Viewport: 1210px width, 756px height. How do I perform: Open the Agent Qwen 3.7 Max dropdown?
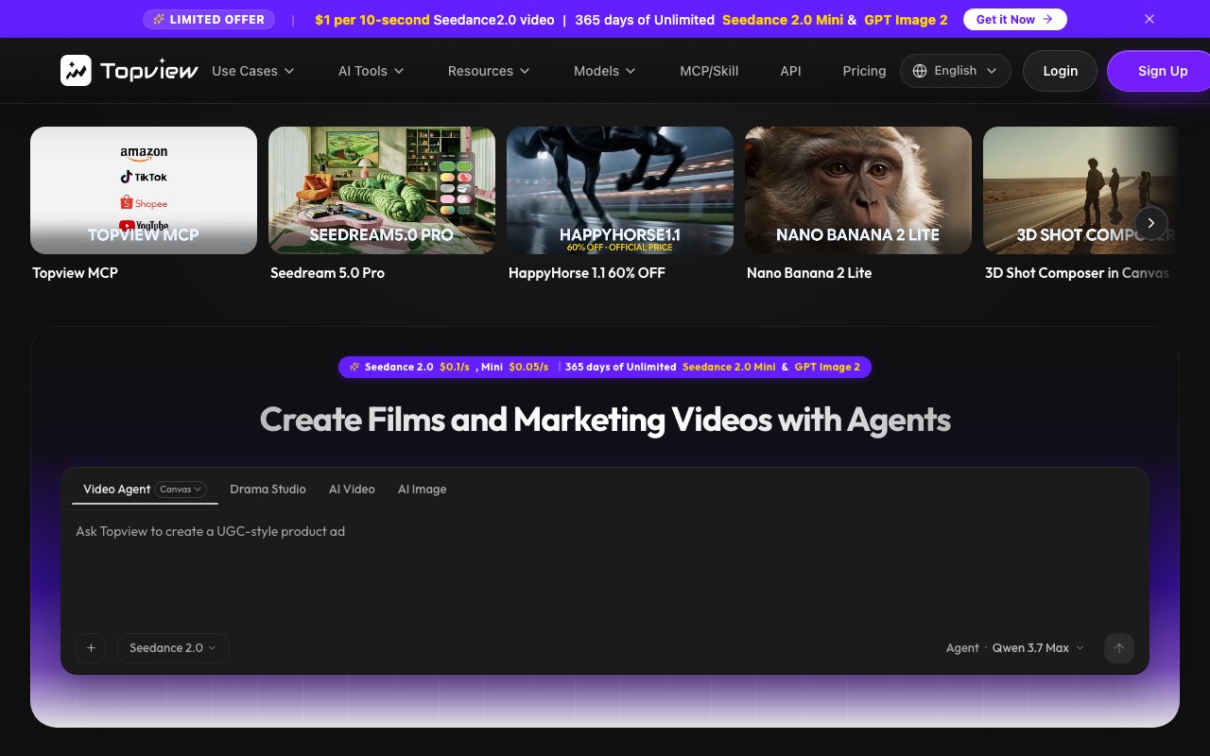click(1015, 648)
